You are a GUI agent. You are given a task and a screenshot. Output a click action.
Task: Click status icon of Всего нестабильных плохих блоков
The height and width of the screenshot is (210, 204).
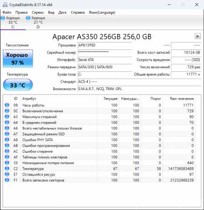(x=7, y=128)
